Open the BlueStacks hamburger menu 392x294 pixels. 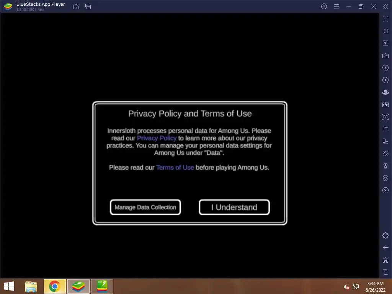[336, 7]
